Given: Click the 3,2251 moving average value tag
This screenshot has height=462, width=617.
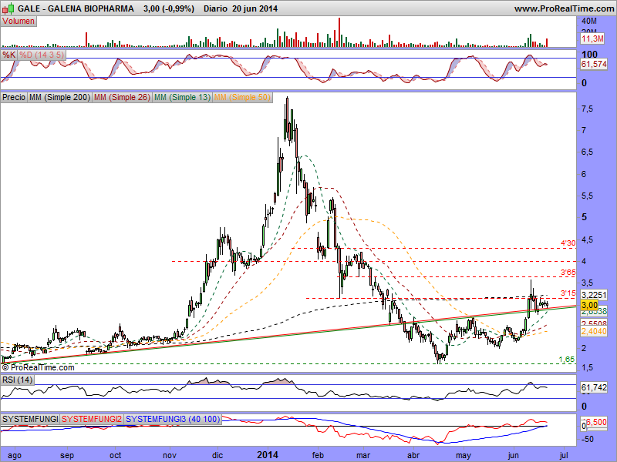Looking at the screenshot, I should pyautogui.click(x=594, y=295).
